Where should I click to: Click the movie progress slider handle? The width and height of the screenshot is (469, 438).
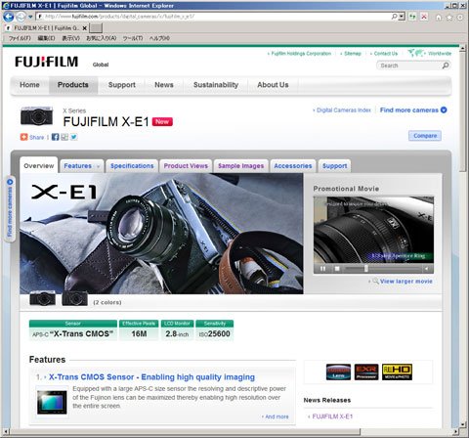pyautogui.click(x=366, y=269)
